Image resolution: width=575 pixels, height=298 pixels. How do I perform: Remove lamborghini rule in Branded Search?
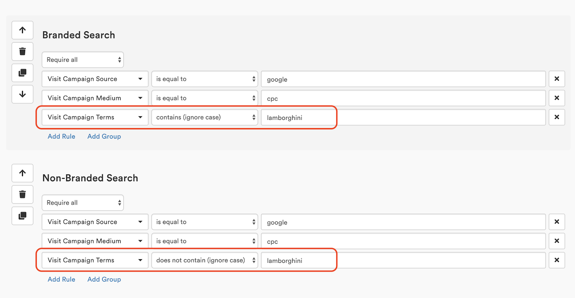[x=557, y=117]
